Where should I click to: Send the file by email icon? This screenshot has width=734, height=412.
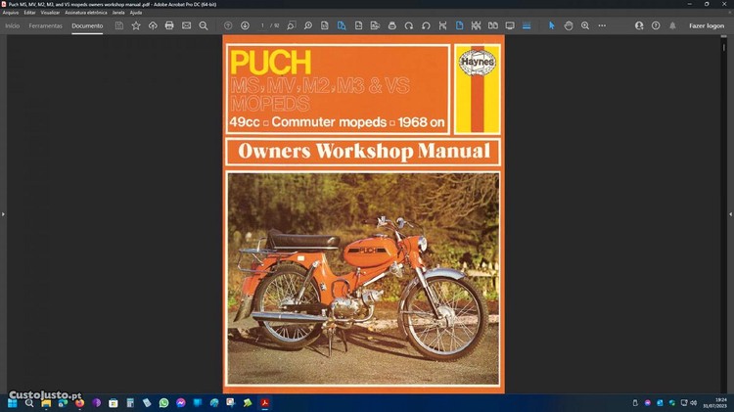(186, 25)
